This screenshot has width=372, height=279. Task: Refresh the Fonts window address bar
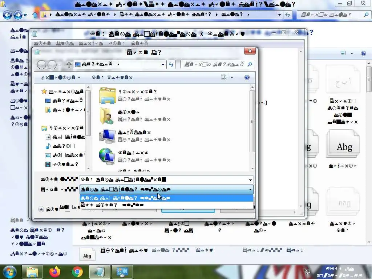(x=288, y=15)
